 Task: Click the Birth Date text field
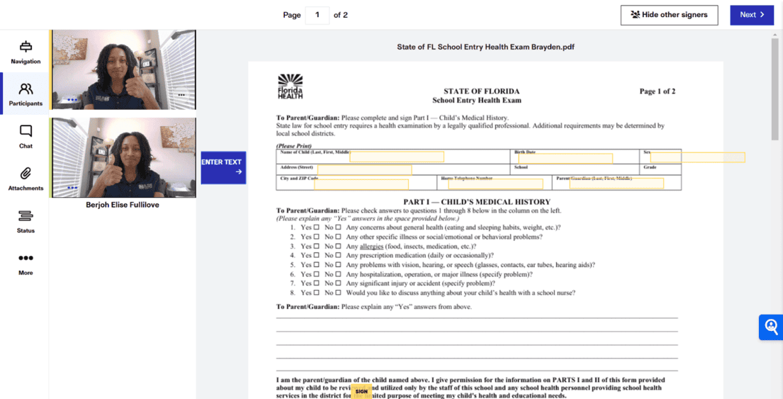(565, 158)
